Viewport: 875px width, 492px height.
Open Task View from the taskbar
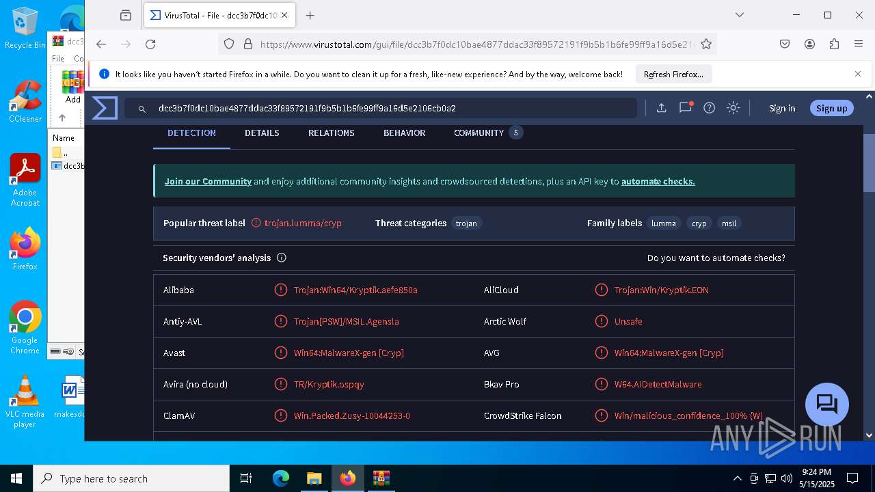(x=246, y=478)
